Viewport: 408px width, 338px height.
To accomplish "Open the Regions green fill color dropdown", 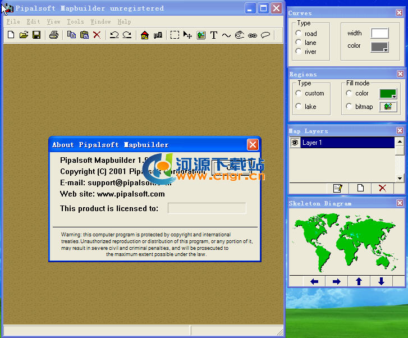I will pyautogui.click(x=388, y=93).
